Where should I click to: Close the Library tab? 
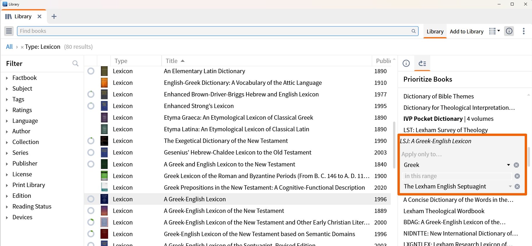click(x=39, y=17)
